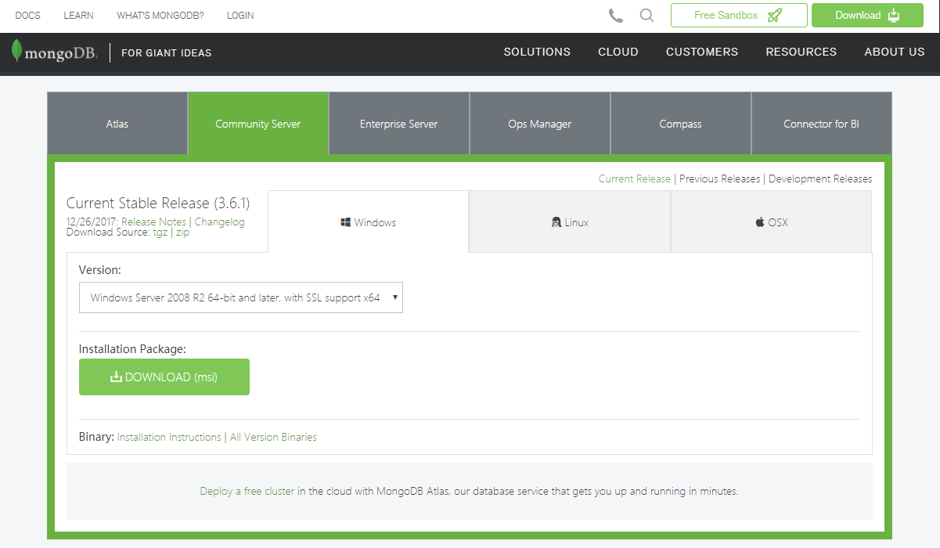Click the Linux penguin icon

coord(556,222)
